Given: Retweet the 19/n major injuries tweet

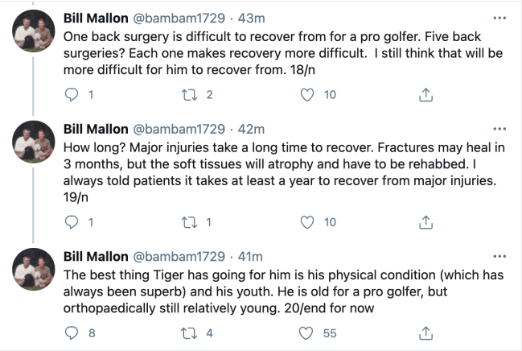Looking at the screenshot, I should click(x=189, y=222).
